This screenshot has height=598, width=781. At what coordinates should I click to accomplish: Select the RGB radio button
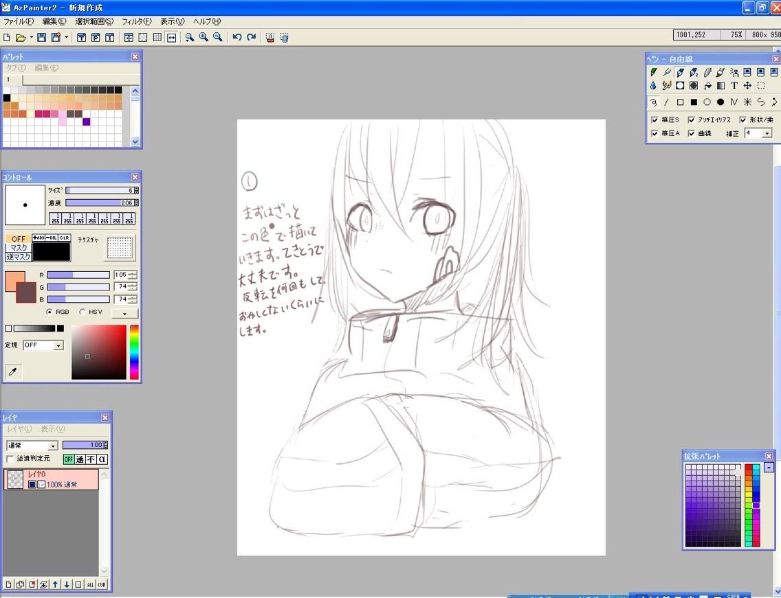point(49,312)
